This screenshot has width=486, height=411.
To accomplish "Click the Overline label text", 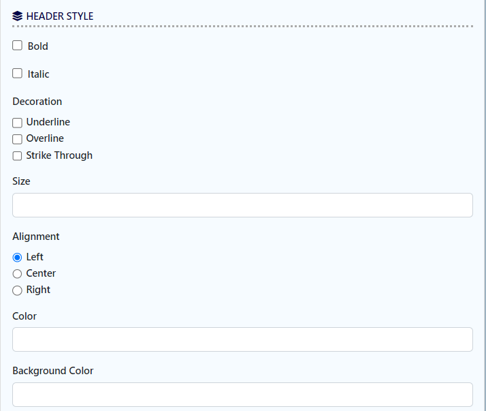I will pos(45,138).
